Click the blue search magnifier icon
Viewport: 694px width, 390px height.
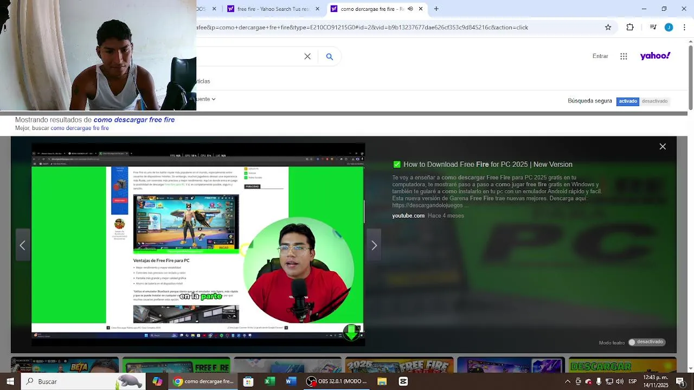[x=329, y=56]
